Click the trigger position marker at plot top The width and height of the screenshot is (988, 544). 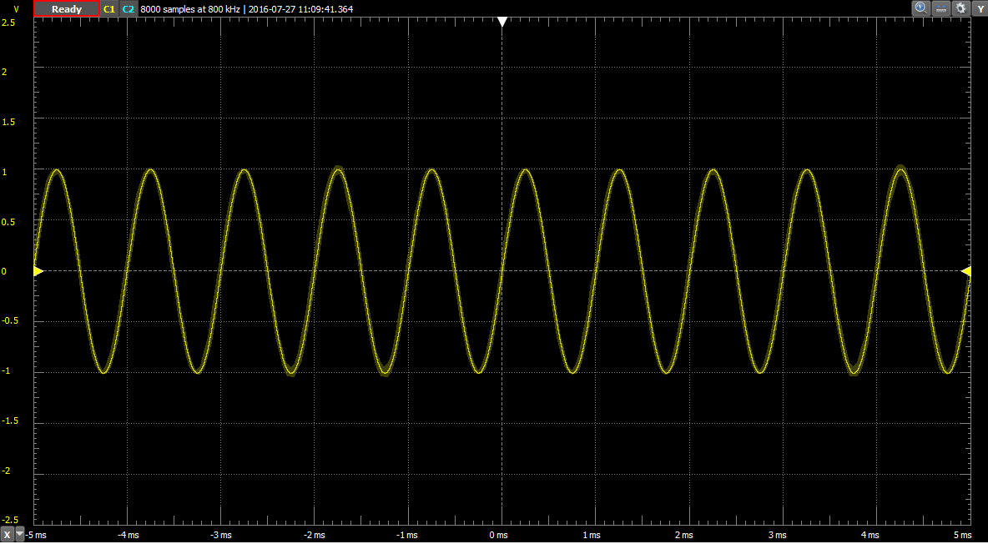[502, 21]
